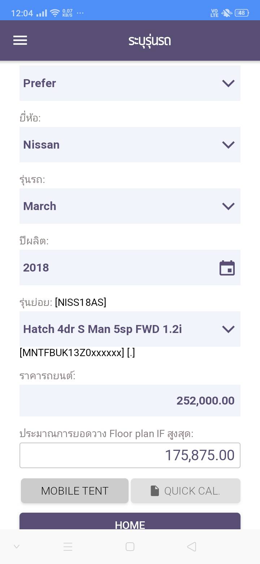Open the hamburger menu

click(x=20, y=40)
